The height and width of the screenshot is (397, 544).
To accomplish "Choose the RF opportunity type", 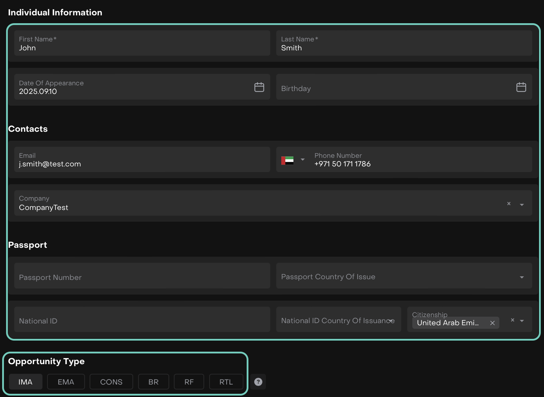I will pyautogui.click(x=189, y=382).
